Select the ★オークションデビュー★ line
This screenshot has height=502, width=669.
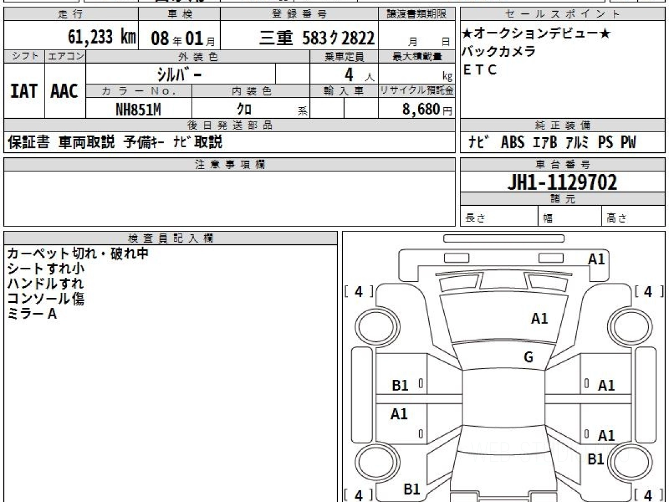[x=536, y=34]
